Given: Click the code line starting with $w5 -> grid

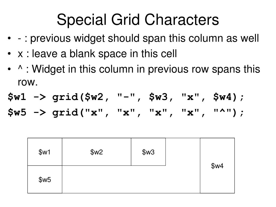Looking at the screenshot, I should click(x=126, y=112).
